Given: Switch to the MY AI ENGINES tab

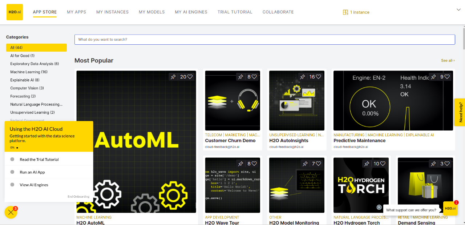Looking at the screenshot, I should pyautogui.click(x=191, y=12).
